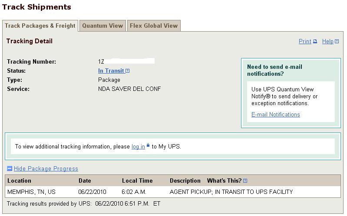Viewport: 347px width, 216px height.
Task: Open the Help link
Action: coord(328,42)
